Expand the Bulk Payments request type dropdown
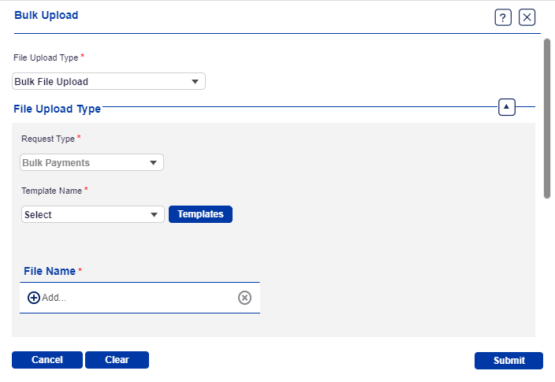Screen dimensions: 555x382 [x=91, y=163]
